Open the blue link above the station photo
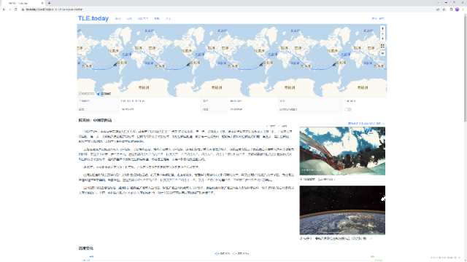Screen dimensions: 467x262 pos(366,123)
